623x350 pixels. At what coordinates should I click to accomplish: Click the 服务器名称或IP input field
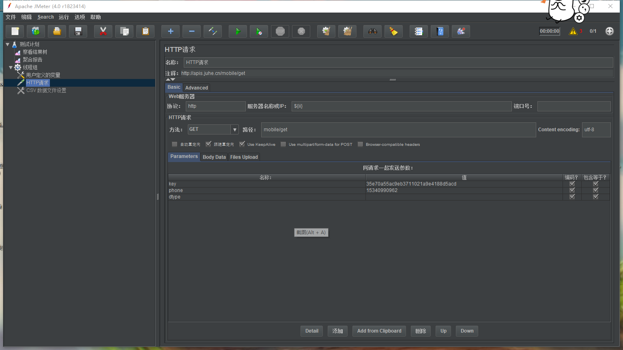coord(402,106)
